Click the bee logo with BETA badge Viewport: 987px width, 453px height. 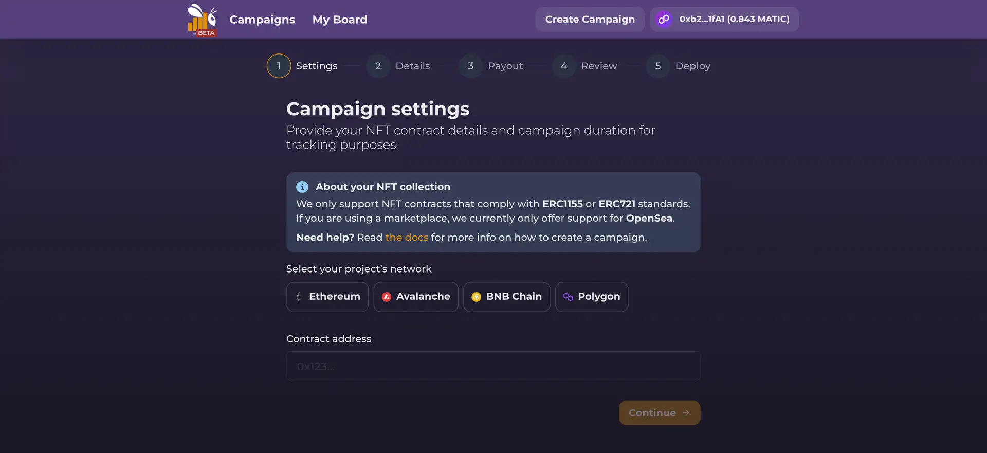pyautogui.click(x=202, y=20)
